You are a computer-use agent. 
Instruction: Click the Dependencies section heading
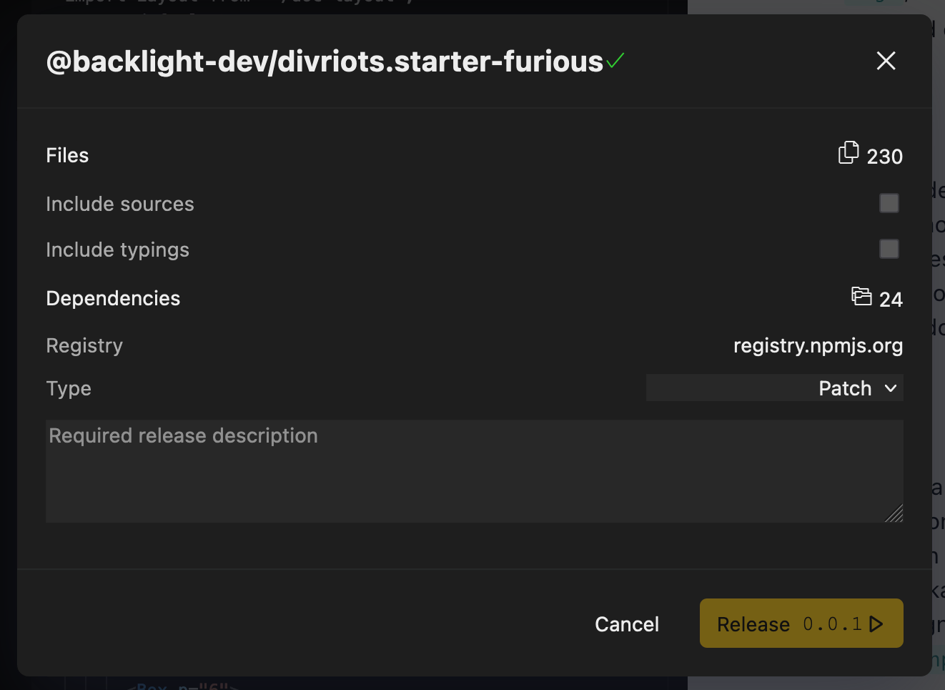point(113,299)
